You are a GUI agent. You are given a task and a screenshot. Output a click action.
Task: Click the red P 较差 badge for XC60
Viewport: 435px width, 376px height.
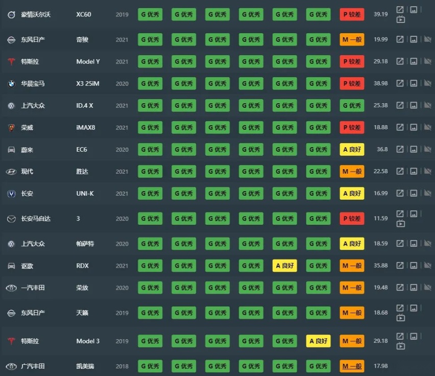tap(352, 14)
